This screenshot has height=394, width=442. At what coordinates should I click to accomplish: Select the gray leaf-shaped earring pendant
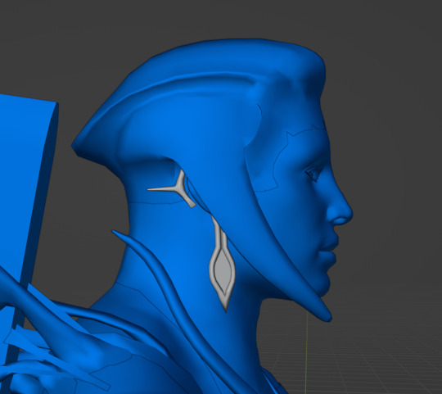(x=222, y=268)
